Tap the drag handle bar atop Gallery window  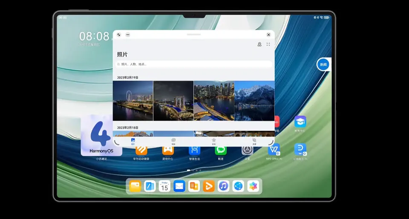(194, 34)
